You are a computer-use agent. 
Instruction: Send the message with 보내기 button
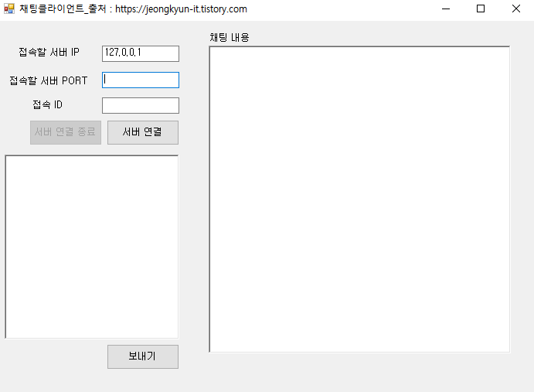(x=143, y=356)
